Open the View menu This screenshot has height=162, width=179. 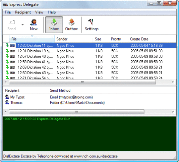point(39,12)
